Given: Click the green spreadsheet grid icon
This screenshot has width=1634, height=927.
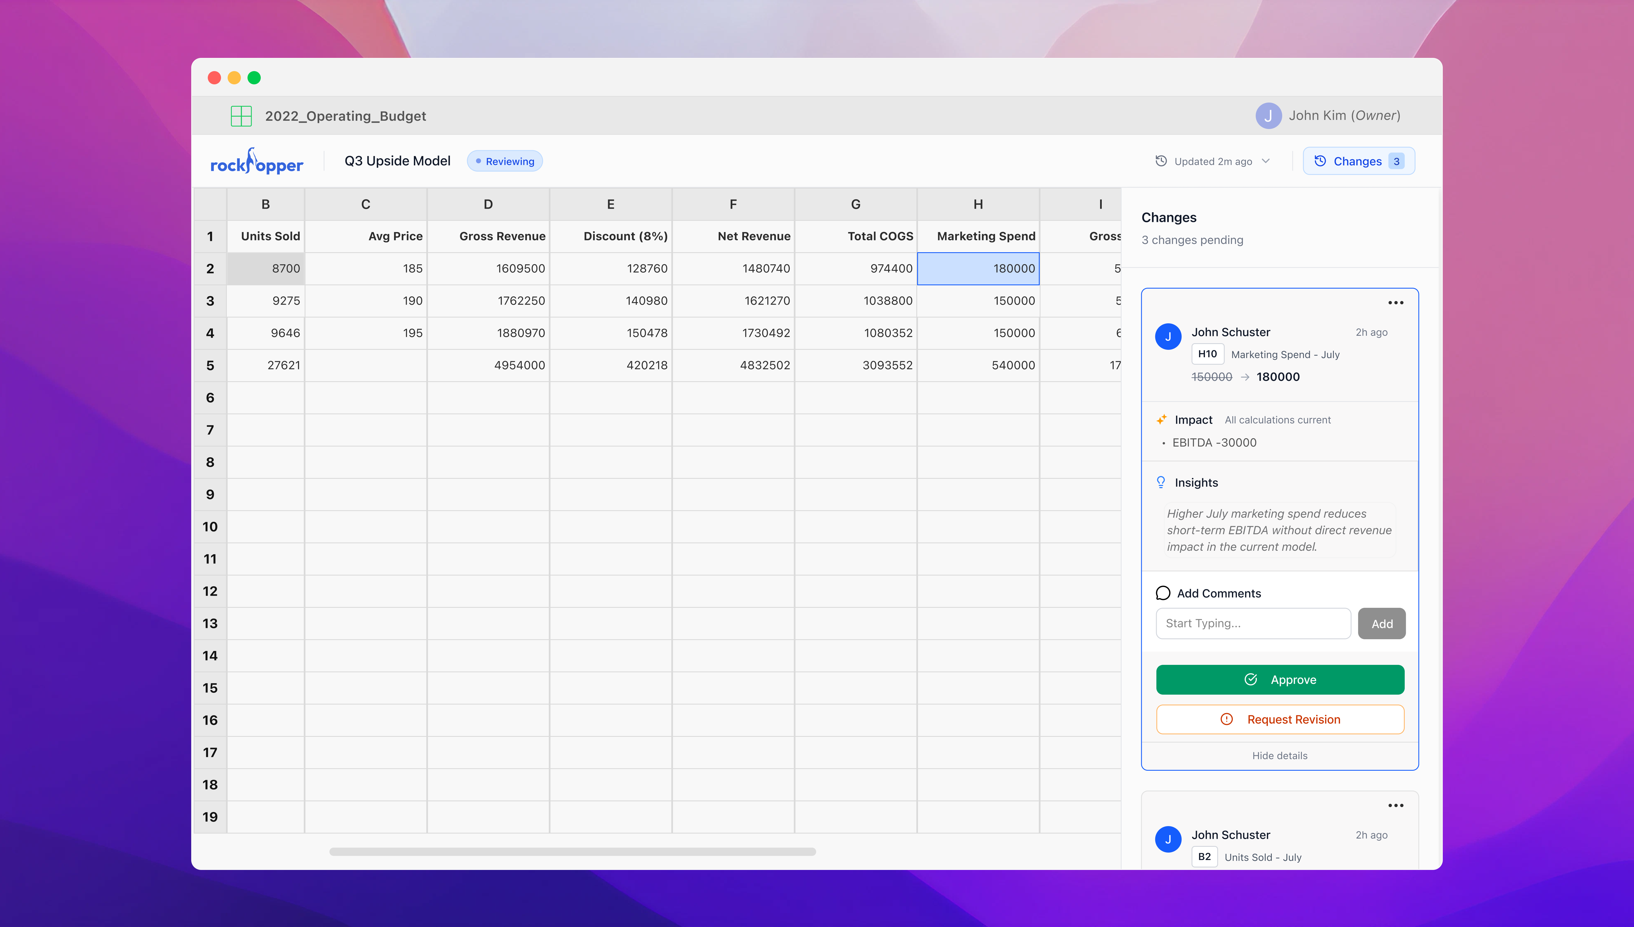Looking at the screenshot, I should [x=241, y=116].
